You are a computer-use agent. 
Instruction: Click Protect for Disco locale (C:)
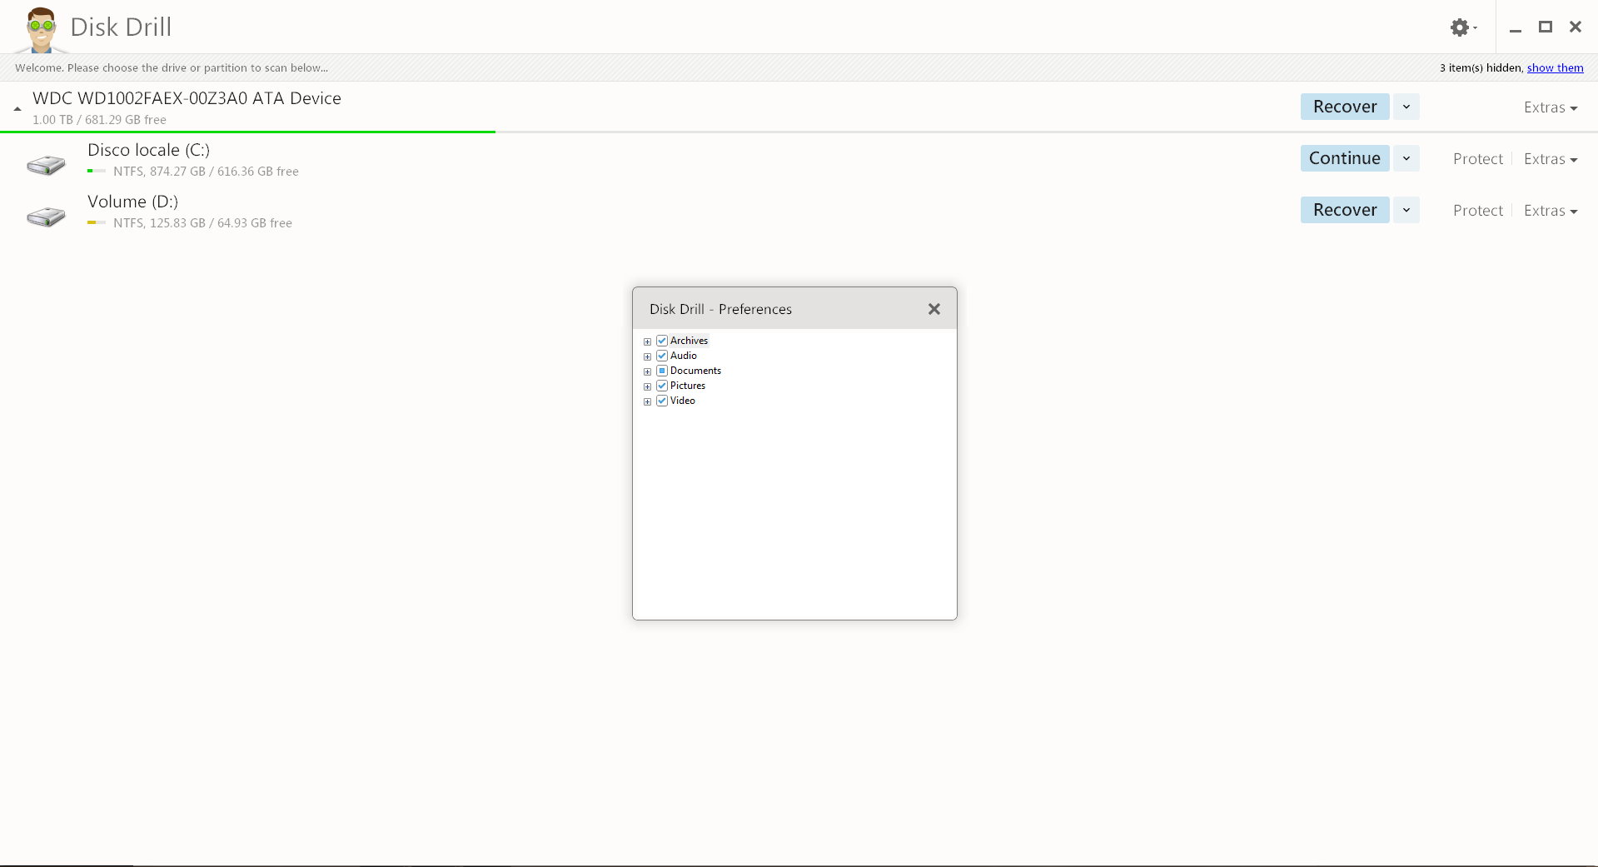tap(1477, 159)
